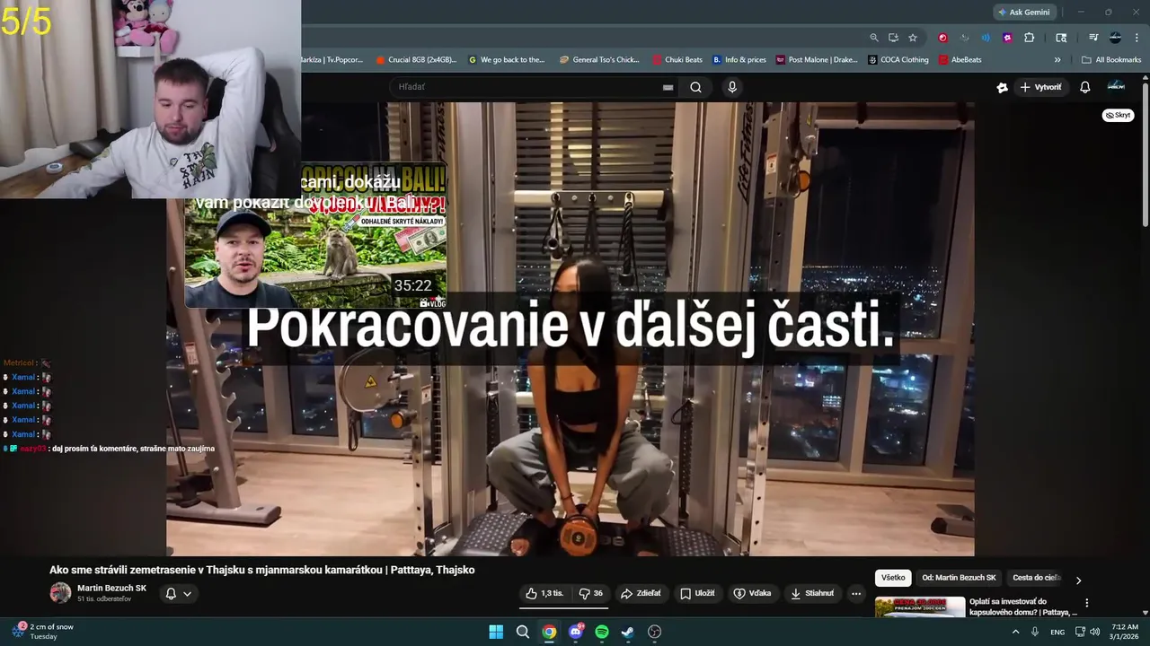
Task: Open Spotify from the taskbar
Action: (602, 632)
